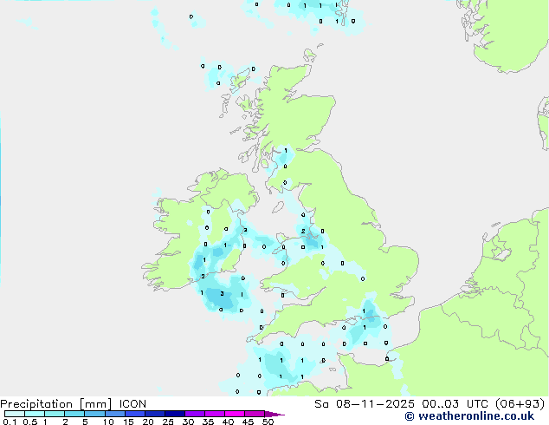
Task: Click the '50' legend scale label
Action: [268, 422]
